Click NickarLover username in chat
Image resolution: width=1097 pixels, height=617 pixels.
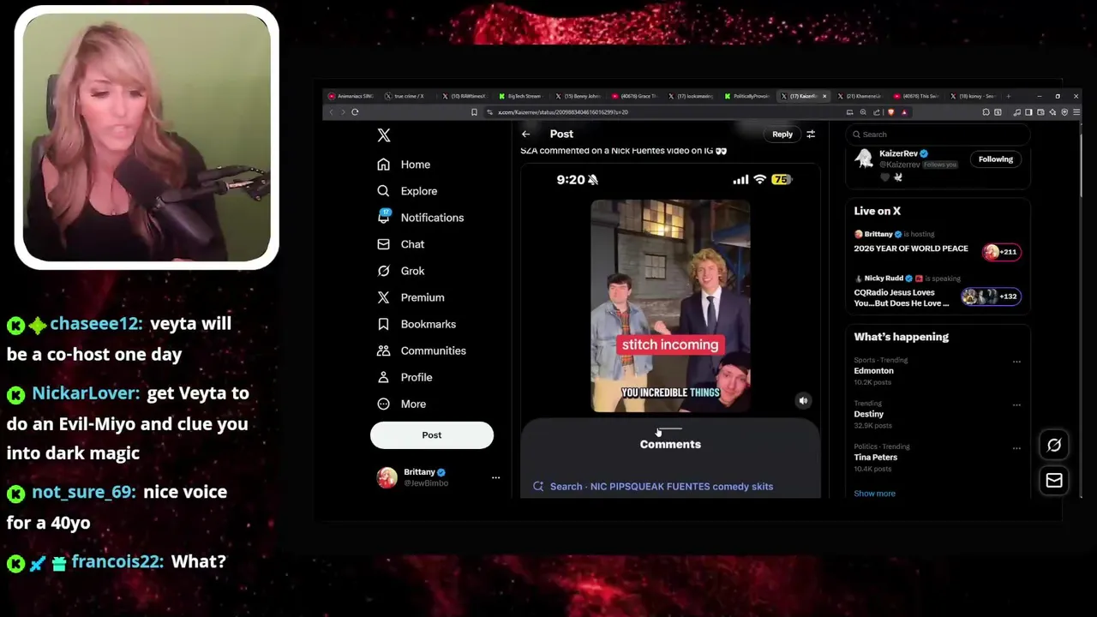click(86, 393)
